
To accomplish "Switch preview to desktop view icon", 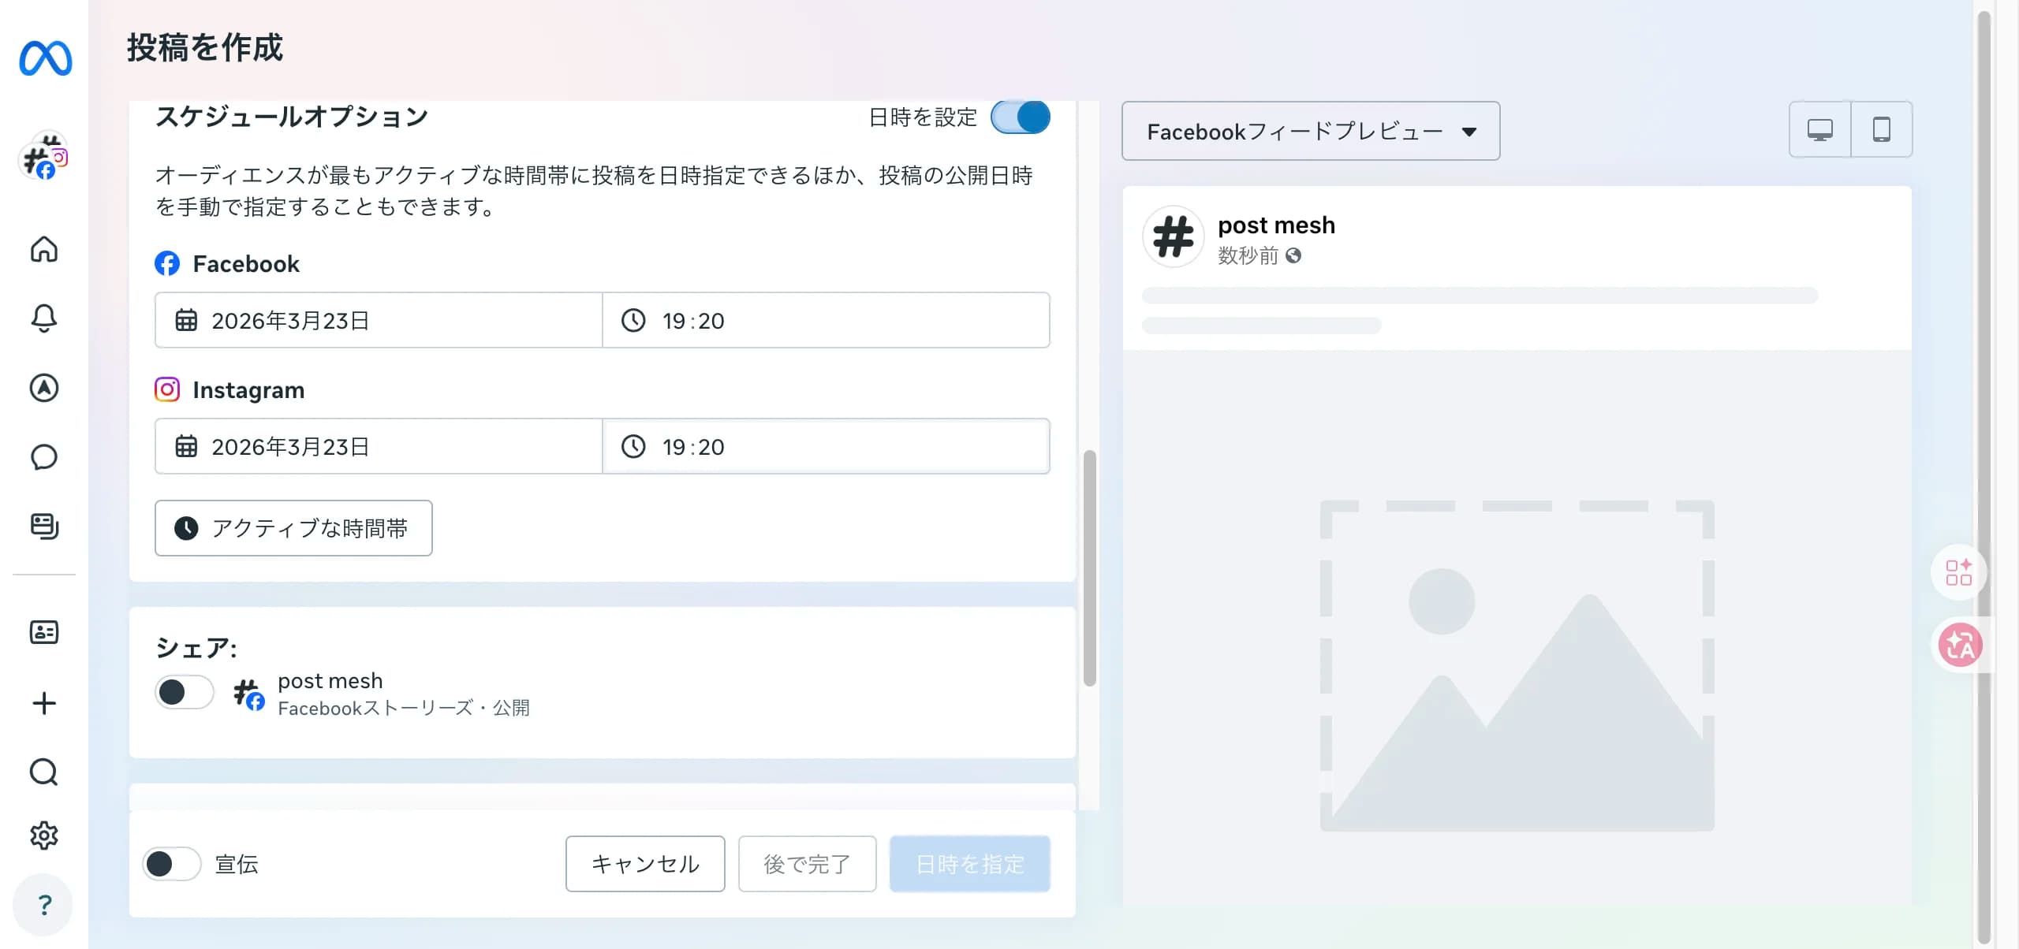I will pos(1819,128).
